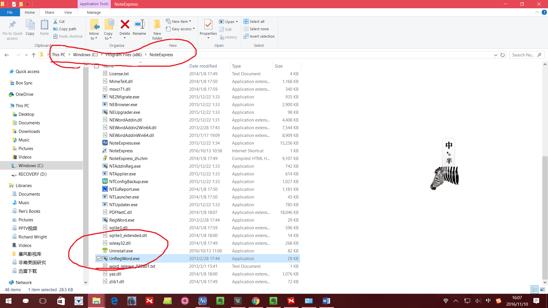548x308 pixels.
Task: Click the History button
Action: (228, 37)
